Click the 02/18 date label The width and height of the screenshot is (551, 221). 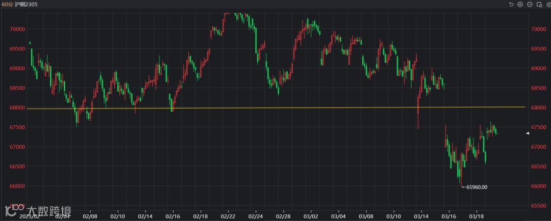pos(201,216)
